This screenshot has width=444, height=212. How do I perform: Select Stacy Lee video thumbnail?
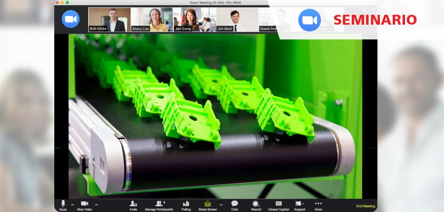click(151, 20)
